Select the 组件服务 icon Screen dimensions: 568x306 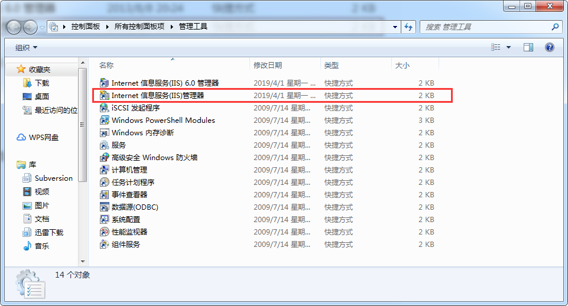pyautogui.click(x=105, y=244)
